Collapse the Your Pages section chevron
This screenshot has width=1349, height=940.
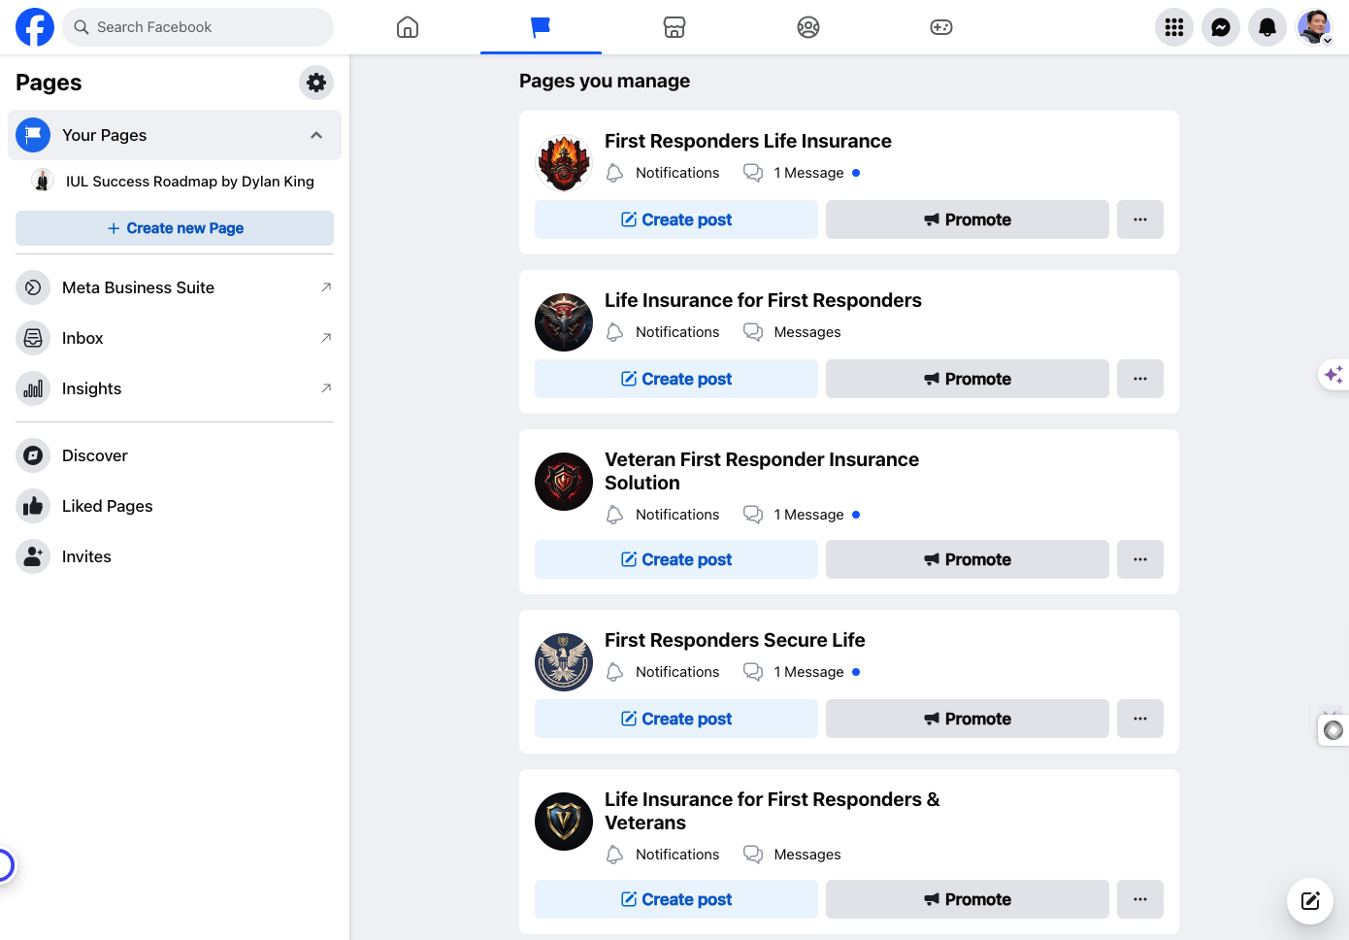click(316, 135)
